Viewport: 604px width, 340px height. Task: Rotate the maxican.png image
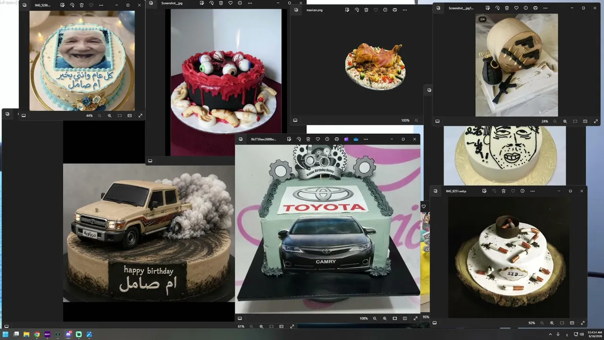pyautogui.click(x=357, y=10)
